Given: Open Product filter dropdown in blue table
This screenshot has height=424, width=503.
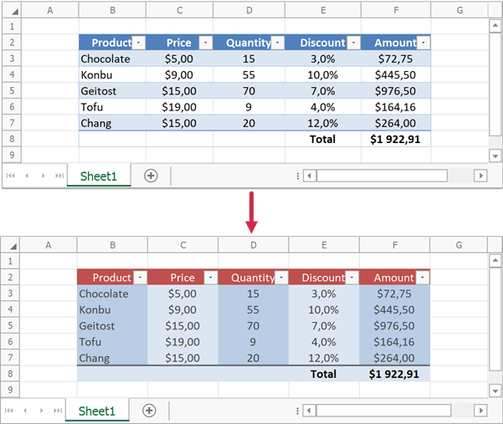Looking at the screenshot, I should 139,43.
